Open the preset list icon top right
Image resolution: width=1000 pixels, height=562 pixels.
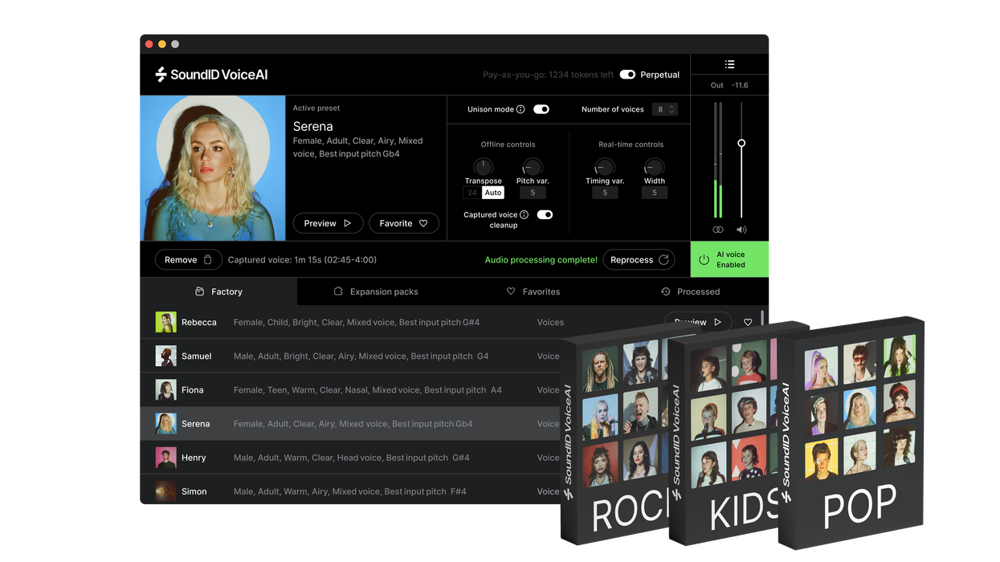(x=729, y=64)
